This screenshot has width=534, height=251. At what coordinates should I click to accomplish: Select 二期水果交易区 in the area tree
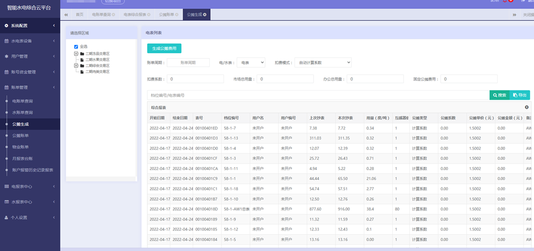(x=98, y=60)
